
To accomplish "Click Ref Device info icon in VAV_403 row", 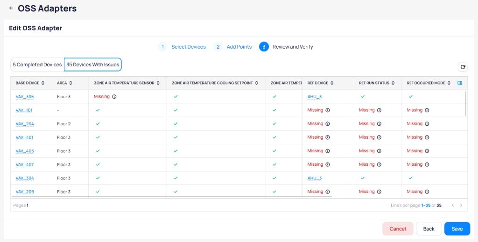I will (x=327, y=151).
